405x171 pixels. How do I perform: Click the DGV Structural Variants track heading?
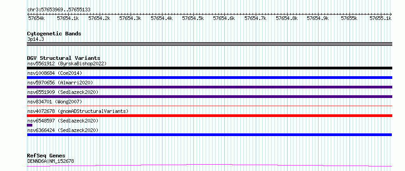[64, 58]
